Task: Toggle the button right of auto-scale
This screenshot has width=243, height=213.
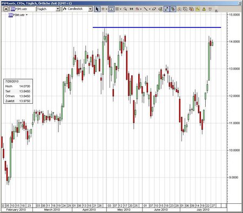Action: 173,9
